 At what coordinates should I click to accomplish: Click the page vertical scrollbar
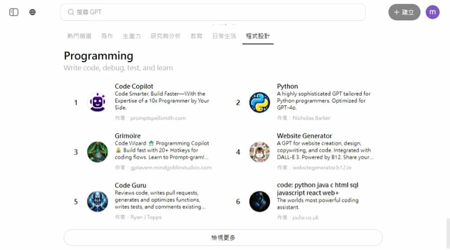tap(448, 233)
